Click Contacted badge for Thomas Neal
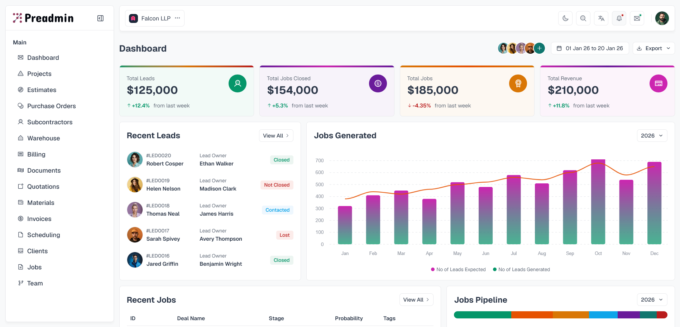The height and width of the screenshot is (327, 680). click(277, 210)
